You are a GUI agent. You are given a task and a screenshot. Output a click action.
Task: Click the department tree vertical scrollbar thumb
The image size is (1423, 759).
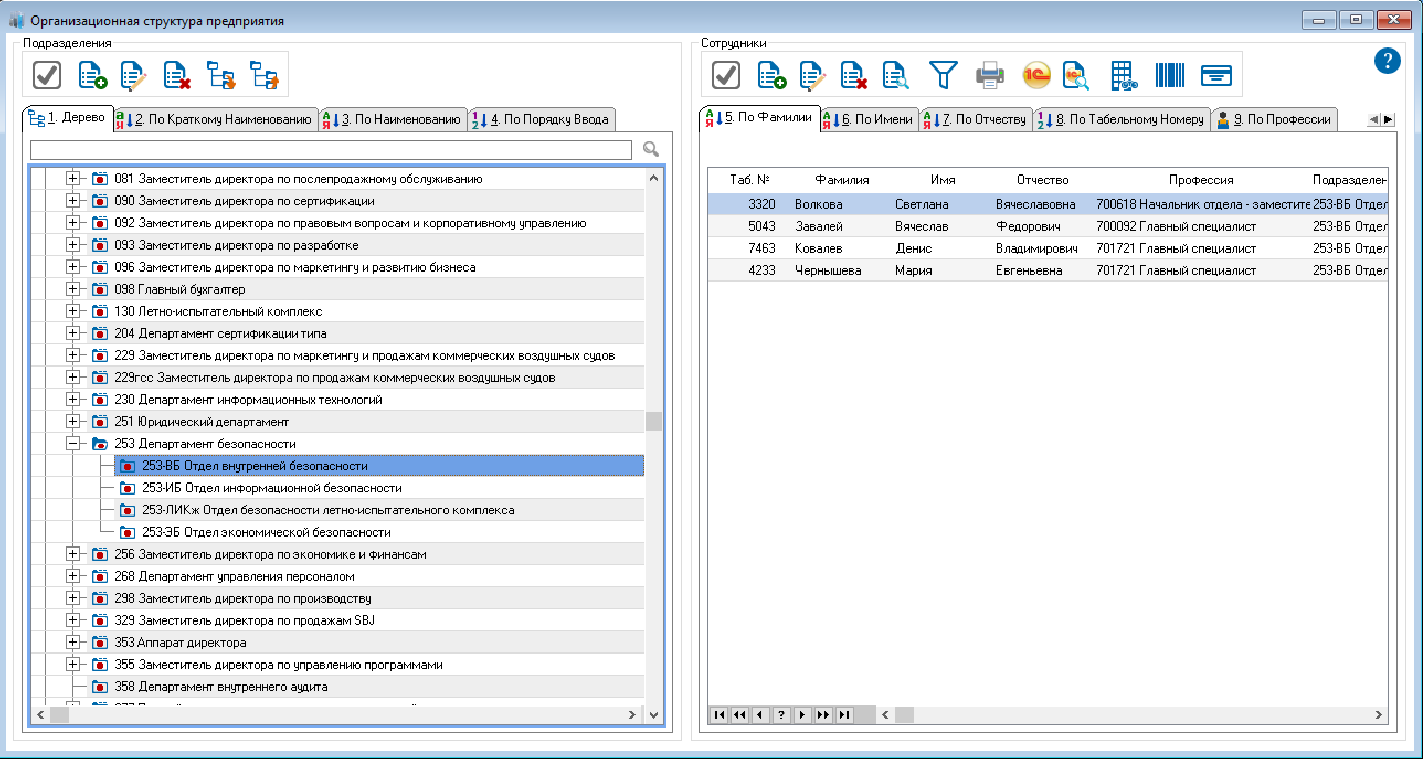(x=653, y=421)
